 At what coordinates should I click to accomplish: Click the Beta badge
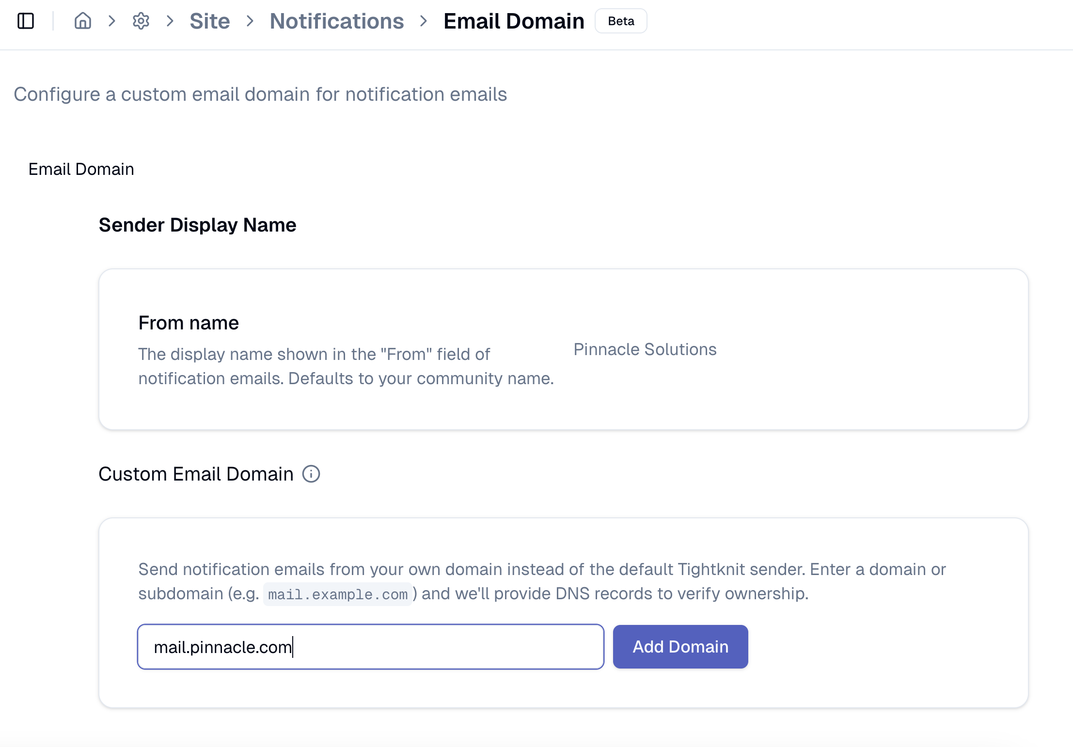(x=621, y=21)
